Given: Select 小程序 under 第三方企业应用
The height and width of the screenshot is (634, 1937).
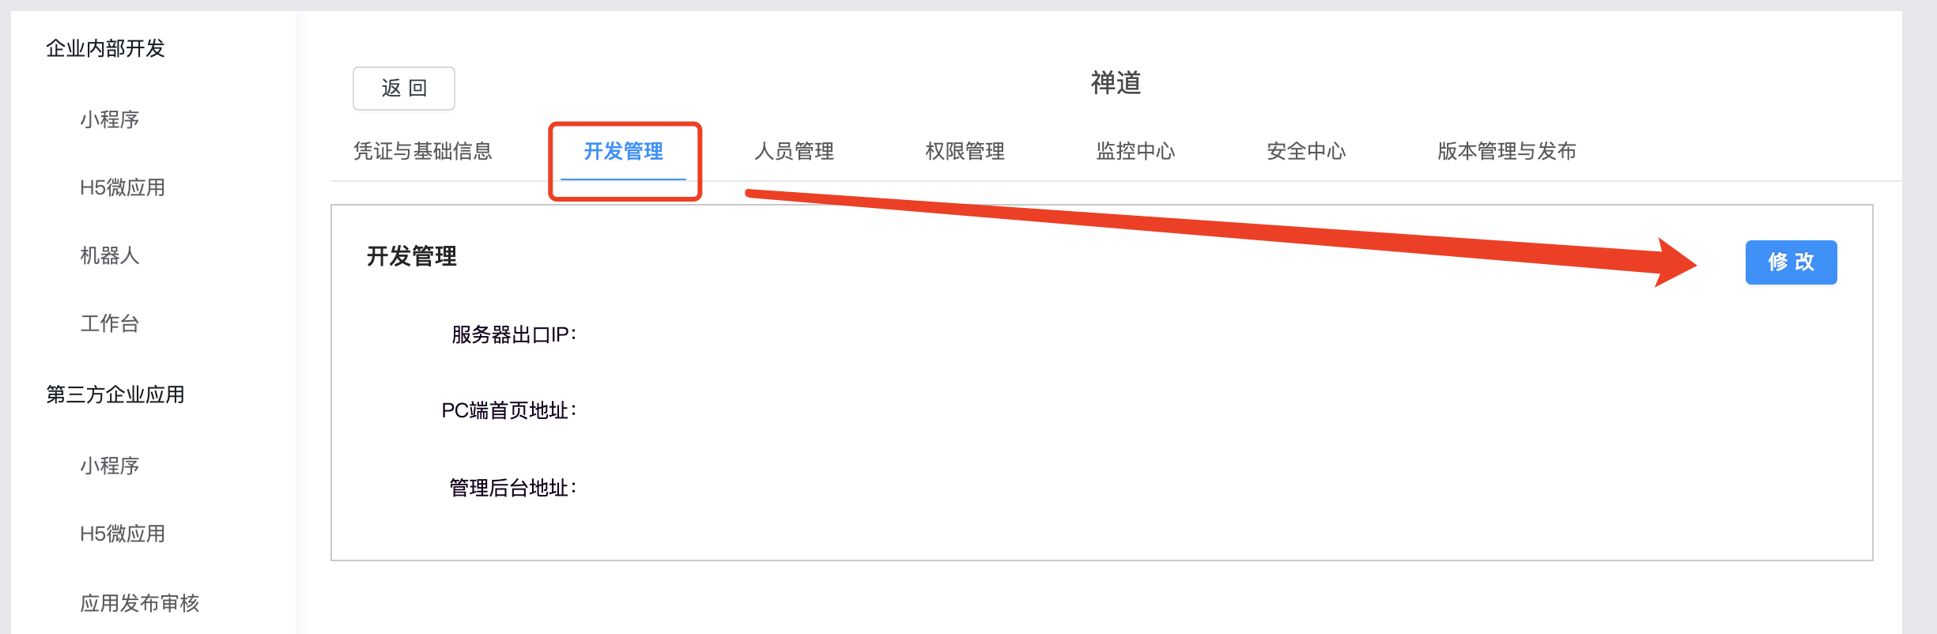Looking at the screenshot, I should 110,466.
